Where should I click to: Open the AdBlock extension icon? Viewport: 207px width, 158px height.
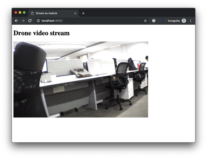[154, 21]
